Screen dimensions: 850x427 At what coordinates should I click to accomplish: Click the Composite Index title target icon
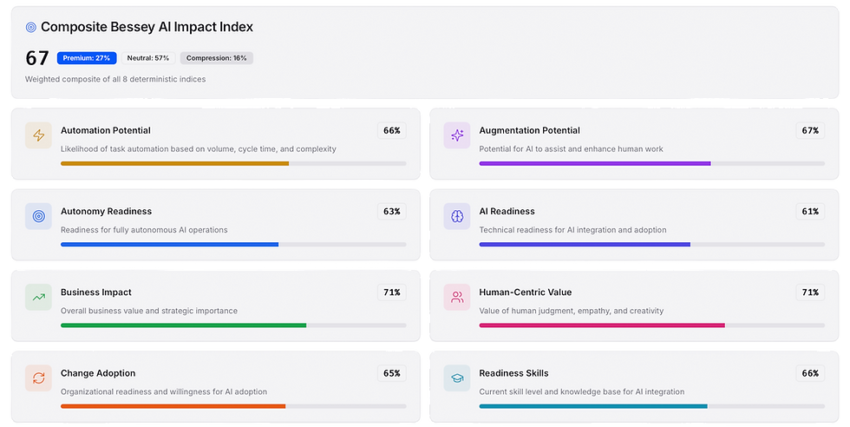(x=31, y=27)
